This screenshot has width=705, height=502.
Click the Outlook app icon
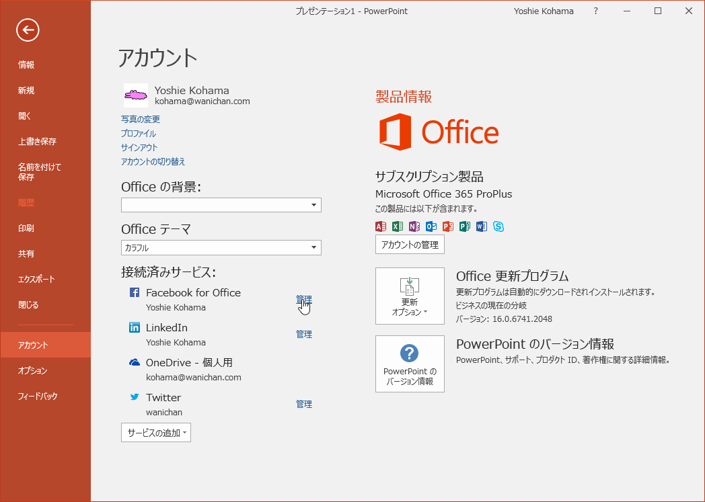(x=431, y=226)
